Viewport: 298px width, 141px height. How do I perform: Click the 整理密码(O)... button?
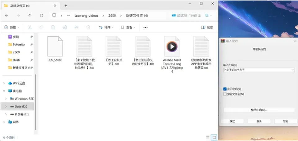point(259,110)
